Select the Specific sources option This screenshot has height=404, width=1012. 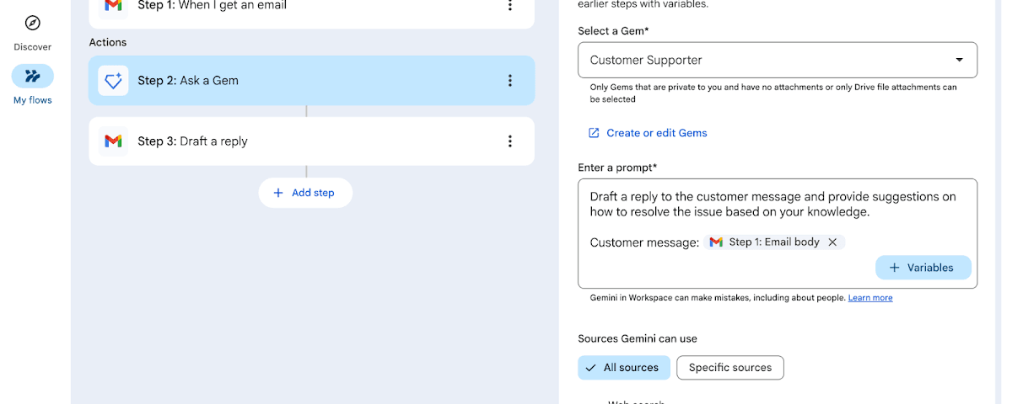pyautogui.click(x=729, y=368)
